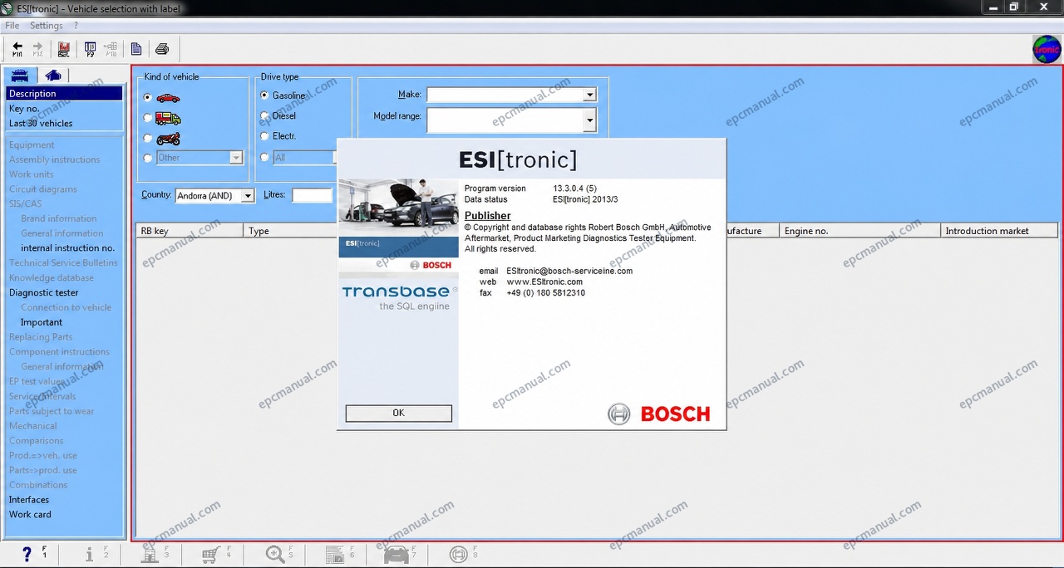Click the workshop photo in About dialog

click(x=398, y=208)
